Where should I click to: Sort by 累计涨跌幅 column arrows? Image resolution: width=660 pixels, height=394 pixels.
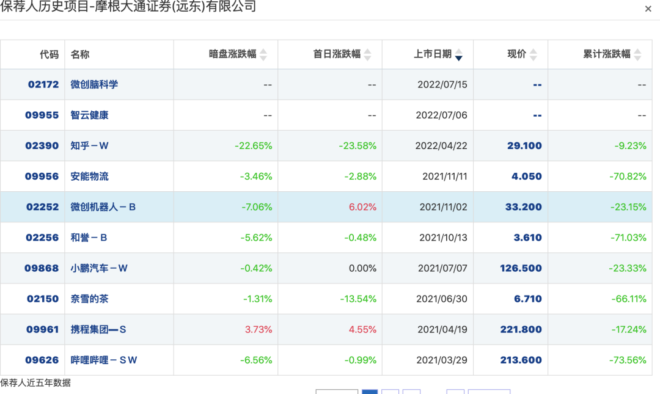tap(637, 55)
